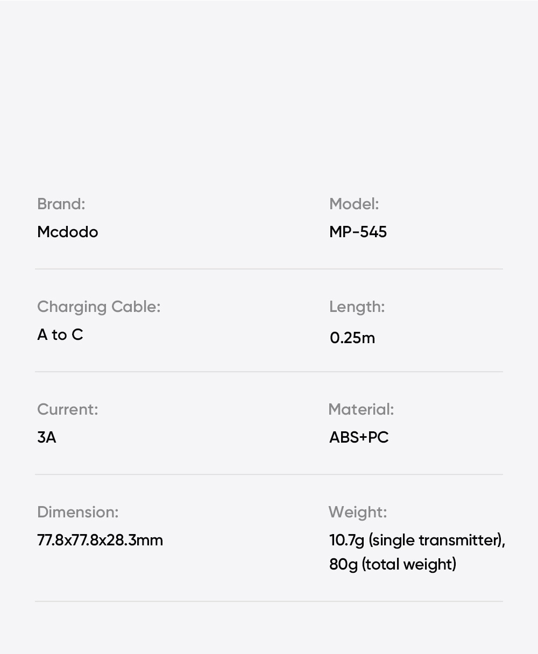
Task: Click the "Charging Cable:" label
Action: (x=98, y=307)
